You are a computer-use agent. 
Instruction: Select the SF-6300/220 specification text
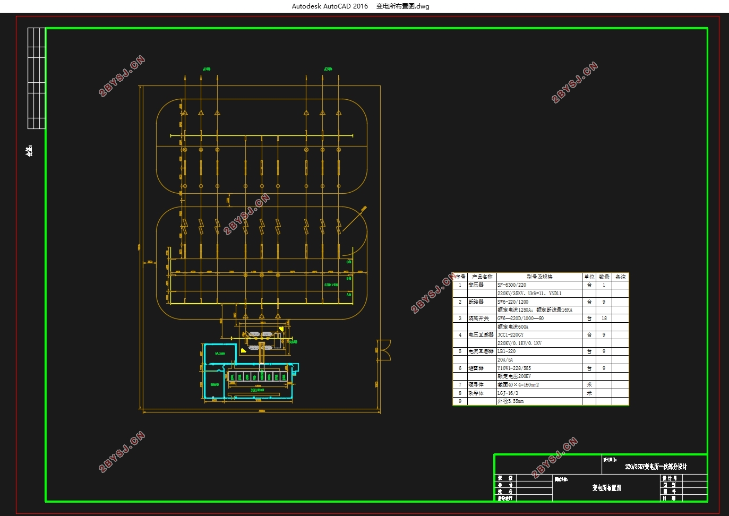pos(512,285)
